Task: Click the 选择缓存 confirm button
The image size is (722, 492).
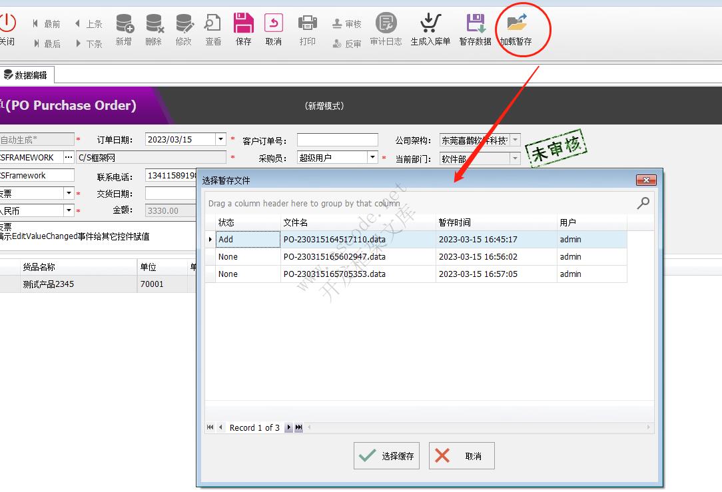Action: click(386, 456)
